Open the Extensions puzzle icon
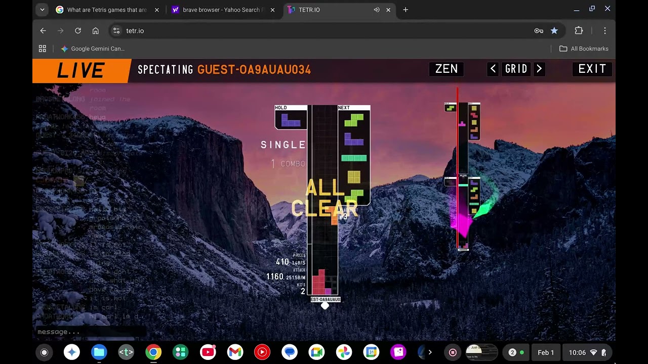Viewport: 648px width, 364px height. coord(579,31)
